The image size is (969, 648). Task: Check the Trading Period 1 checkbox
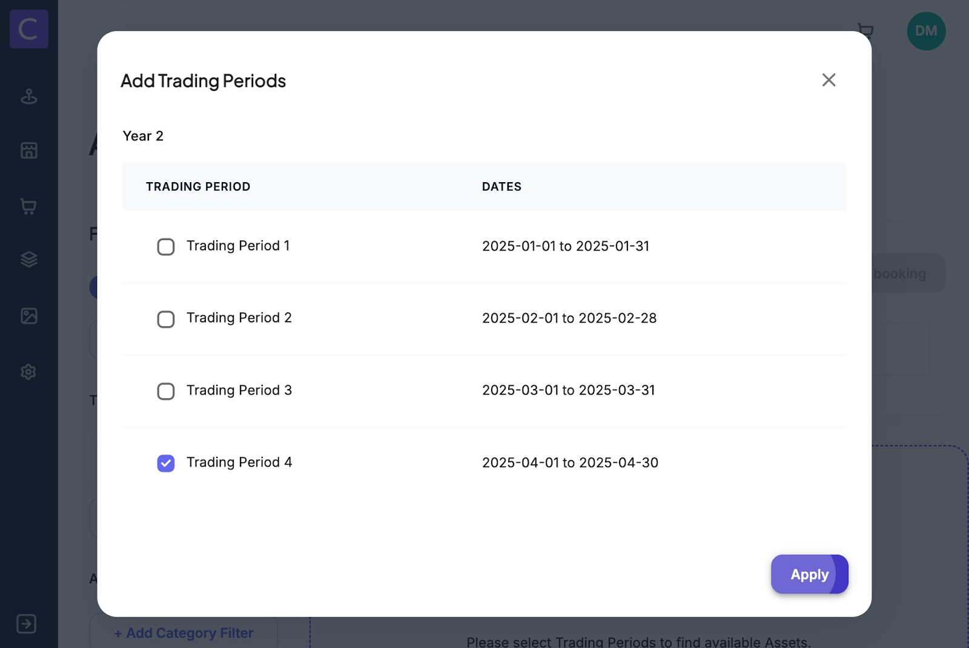[166, 247]
